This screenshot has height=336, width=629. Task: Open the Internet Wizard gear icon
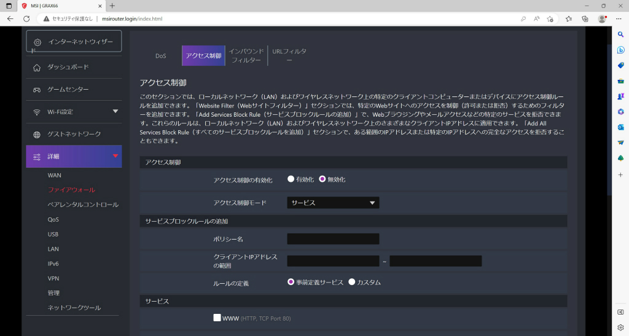coord(37,42)
